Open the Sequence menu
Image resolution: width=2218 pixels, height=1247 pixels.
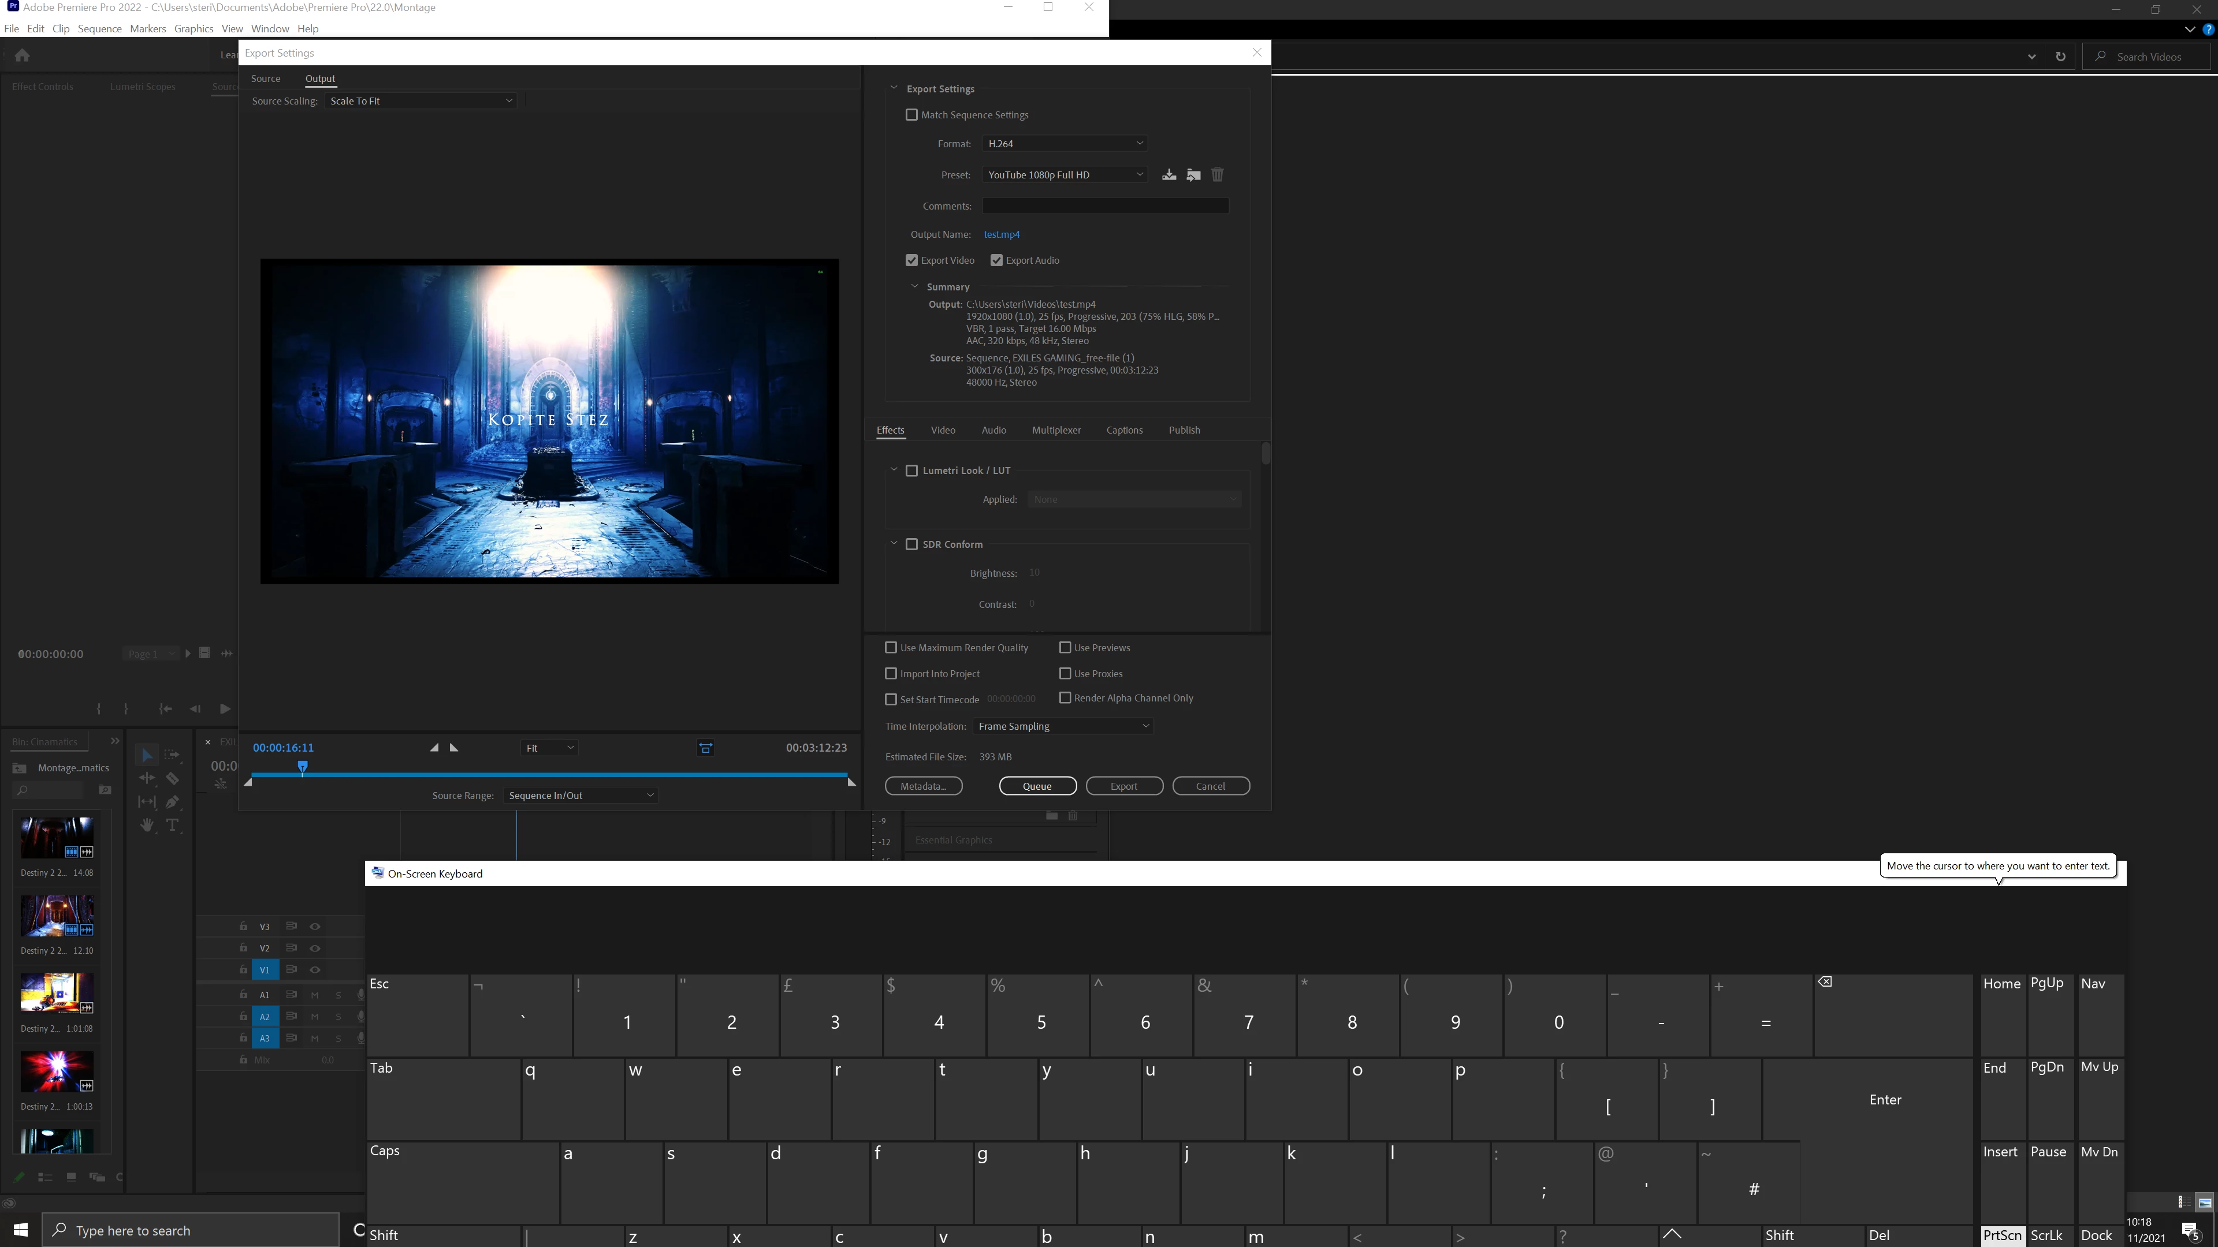point(99,28)
